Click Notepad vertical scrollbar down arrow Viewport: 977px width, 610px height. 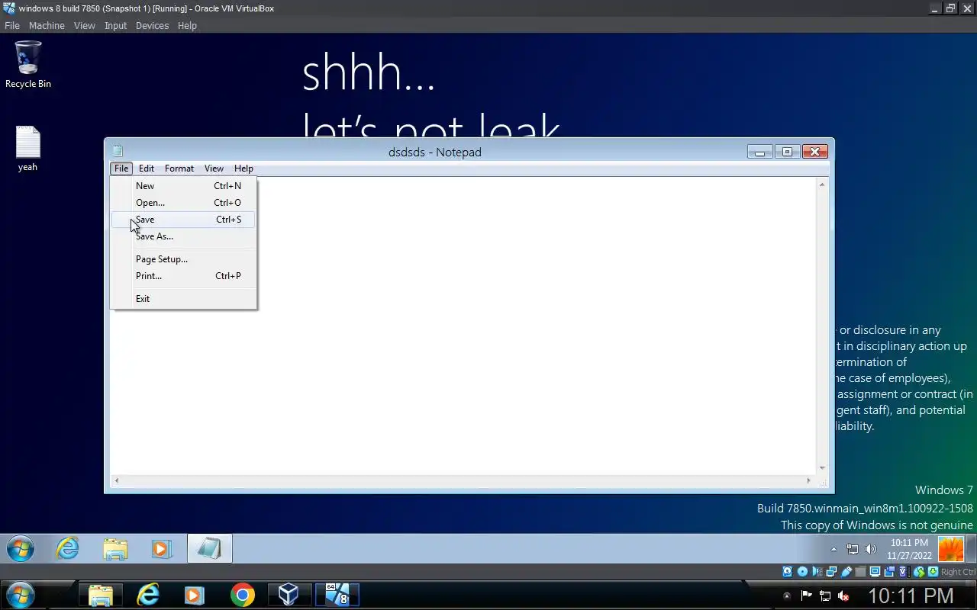coord(822,468)
